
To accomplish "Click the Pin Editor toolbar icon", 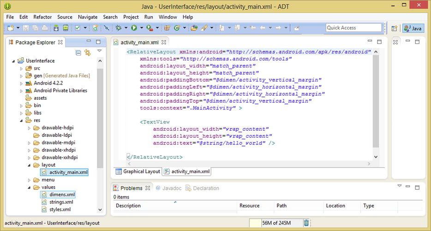I will click(x=297, y=28).
